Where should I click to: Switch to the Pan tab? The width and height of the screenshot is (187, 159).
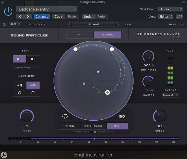tap(80, 35)
